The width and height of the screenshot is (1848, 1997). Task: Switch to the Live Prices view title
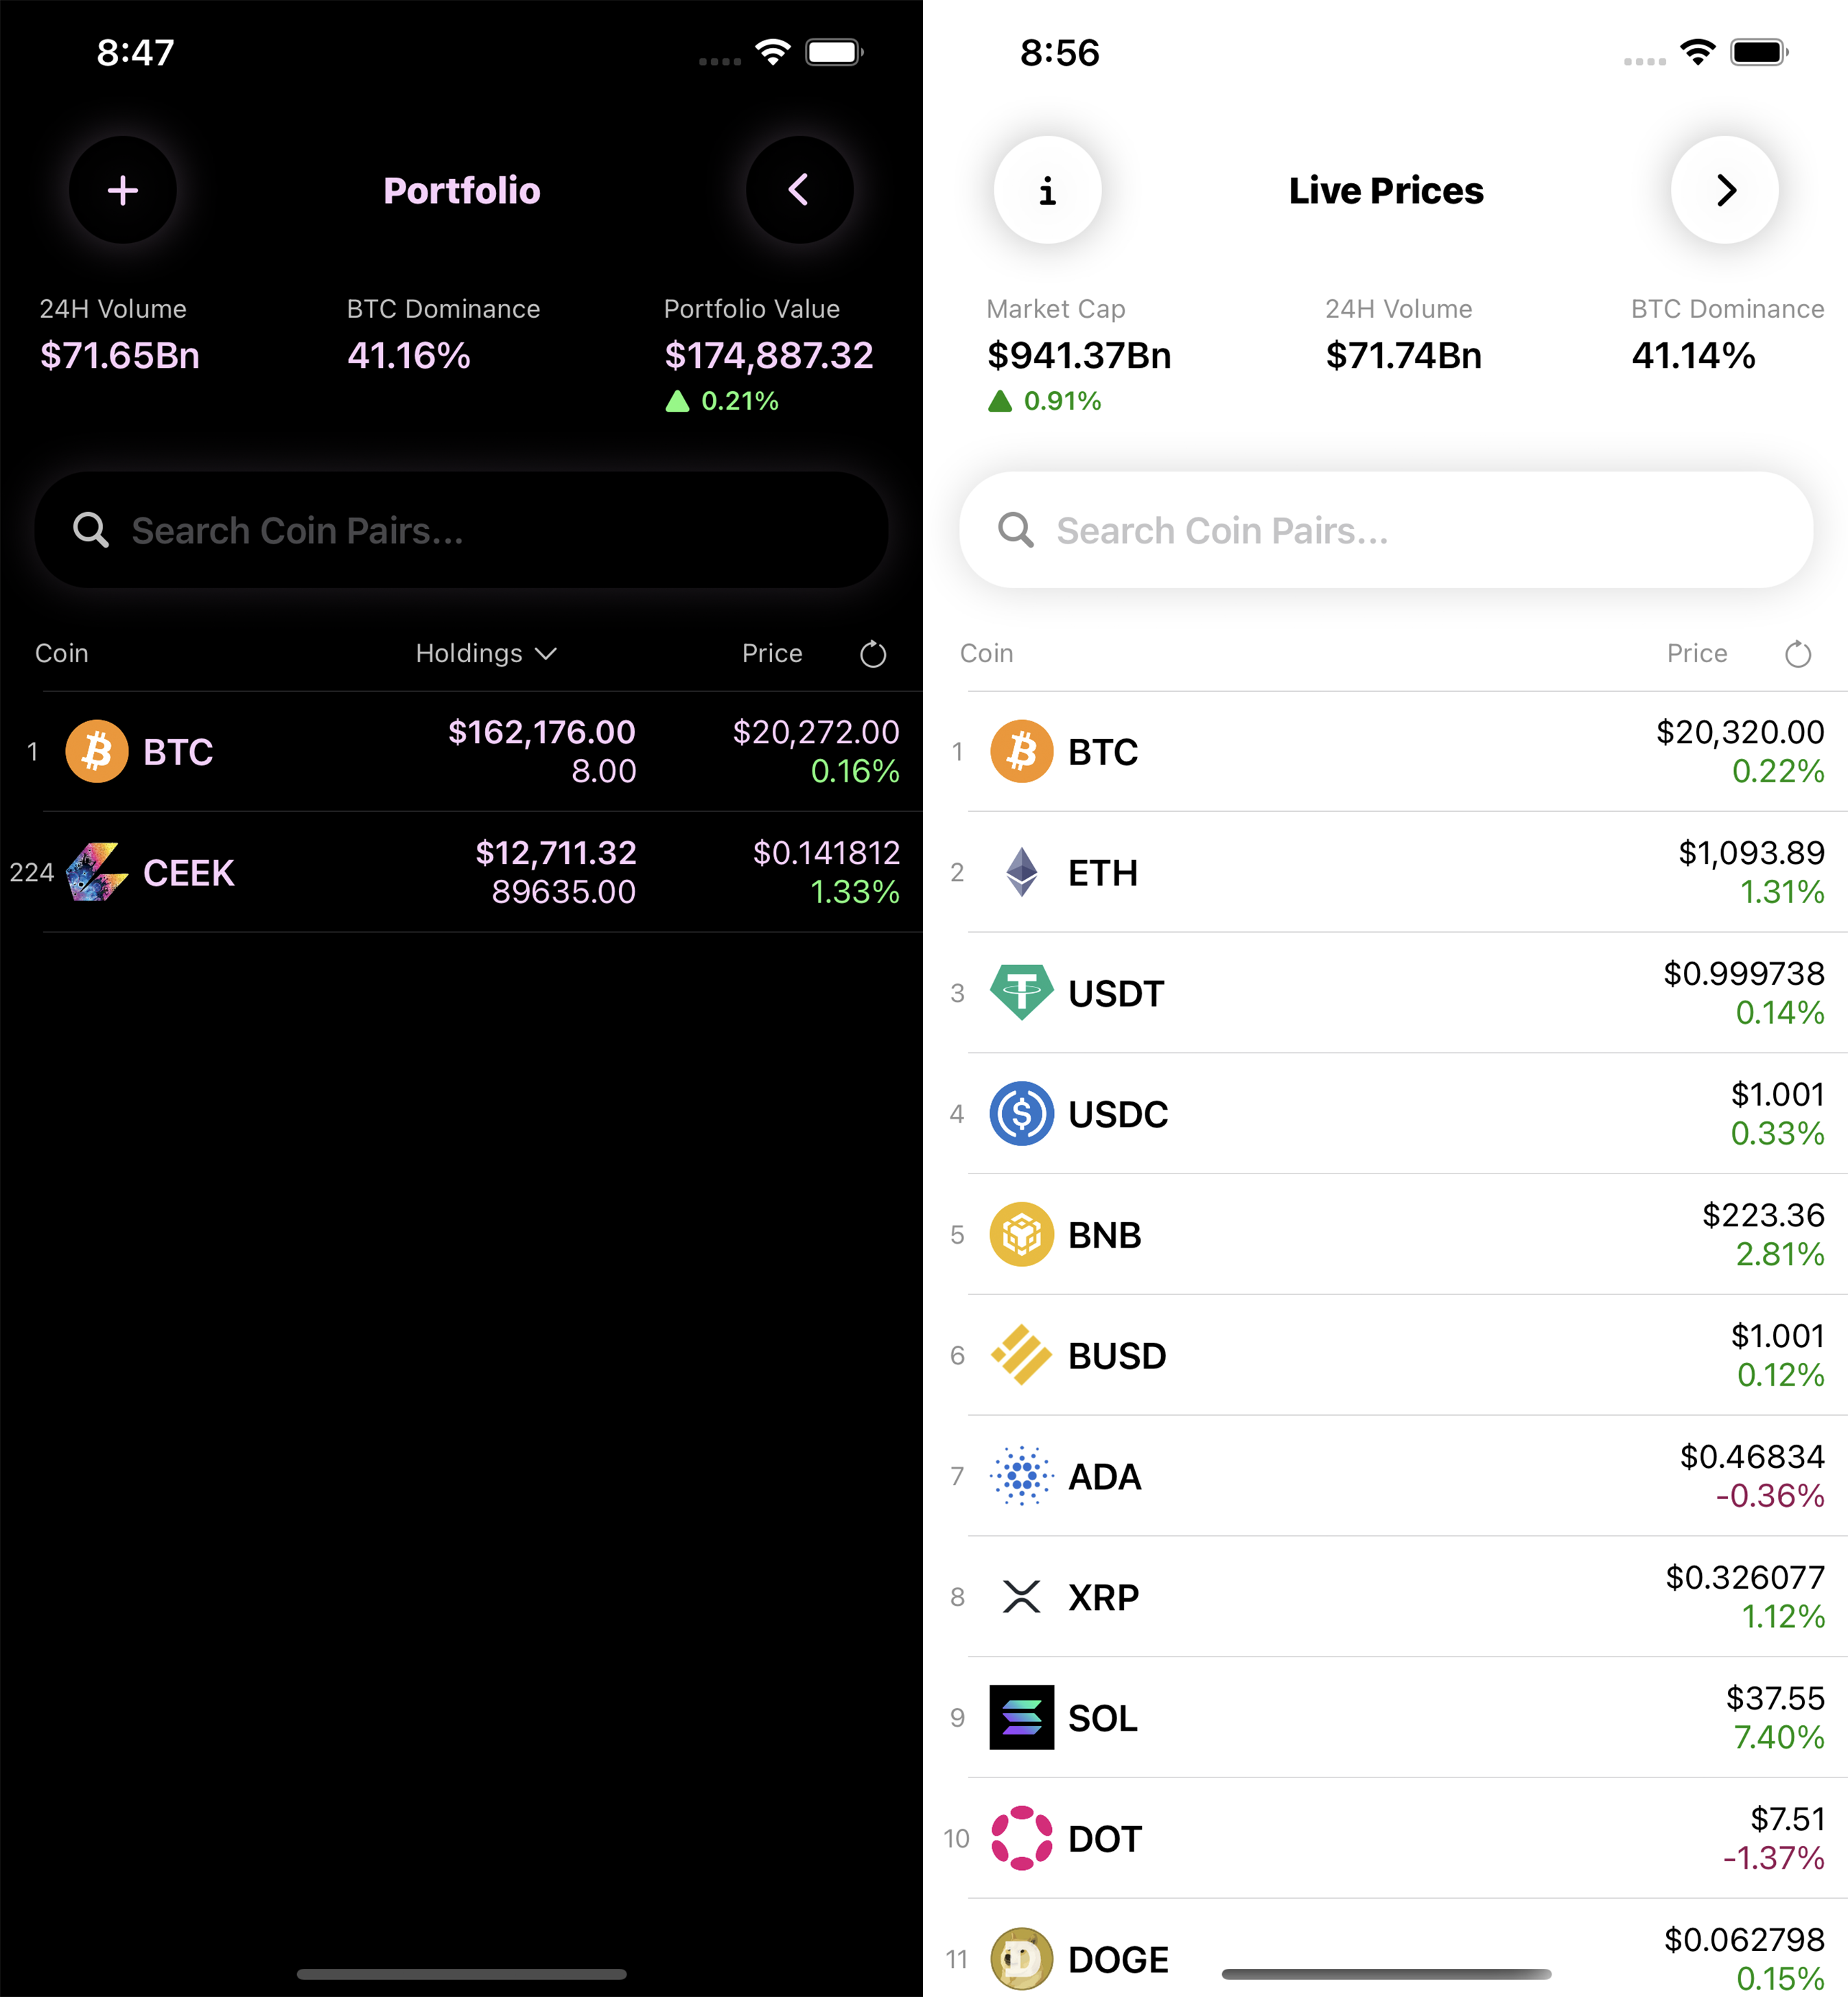point(1385,190)
